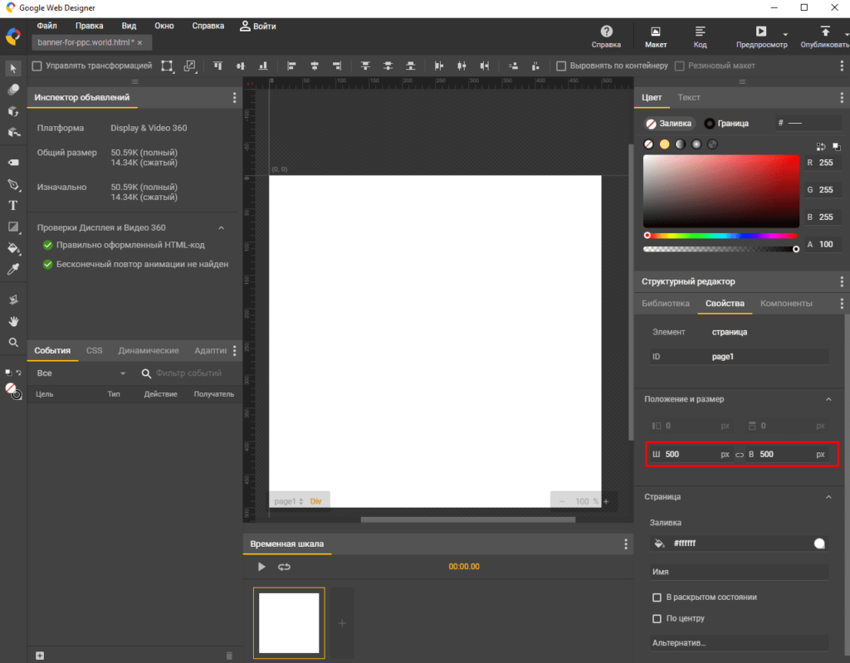Check 'Выровнять по контейнеру' option
Image resolution: width=850 pixels, height=663 pixels.
(561, 66)
